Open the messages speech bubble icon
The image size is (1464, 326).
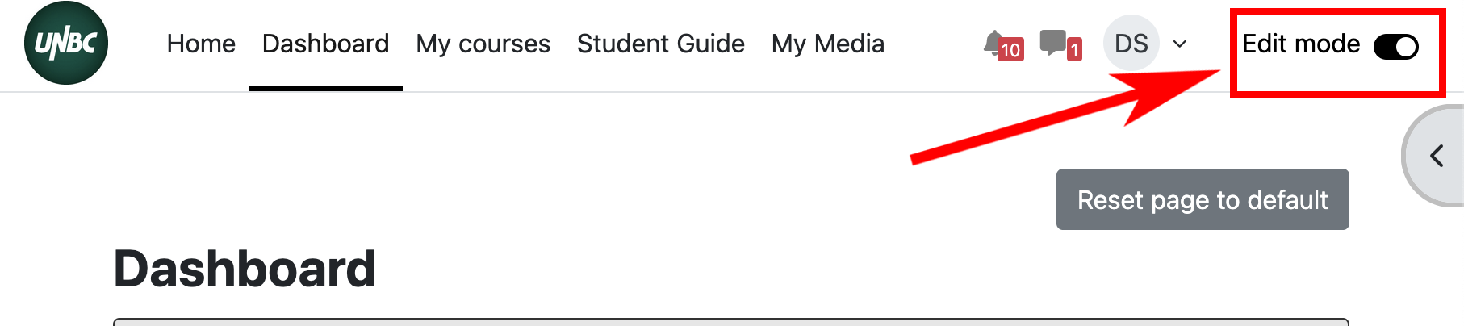pos(1052,42)
